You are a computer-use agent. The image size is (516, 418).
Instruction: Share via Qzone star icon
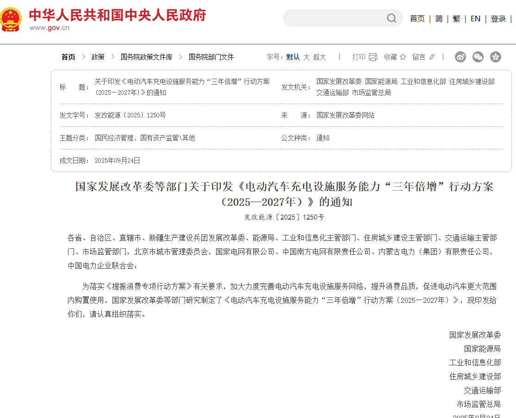click(495, 57)
